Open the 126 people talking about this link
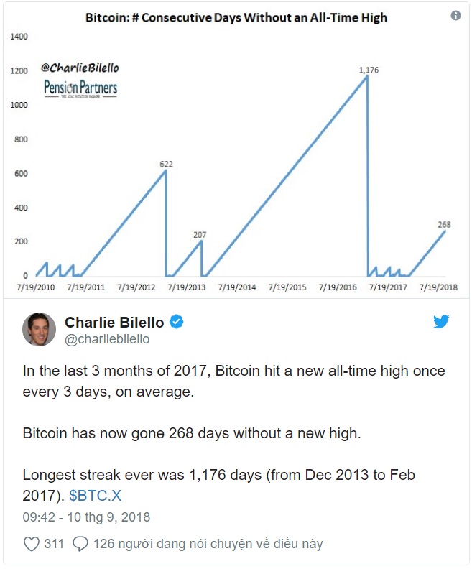The image size is (472, 569). (208, 544)
